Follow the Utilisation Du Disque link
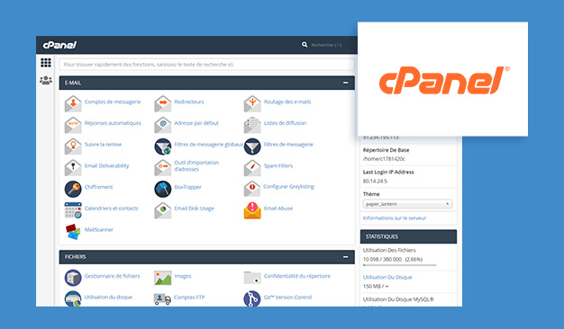The image size is (564, 329). [387, 278]
